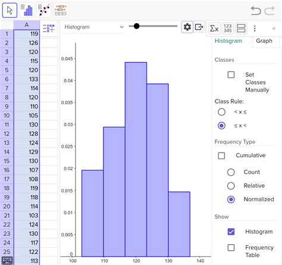
Task: Click cell with value 110 in row 9
Action: [27, 107]
